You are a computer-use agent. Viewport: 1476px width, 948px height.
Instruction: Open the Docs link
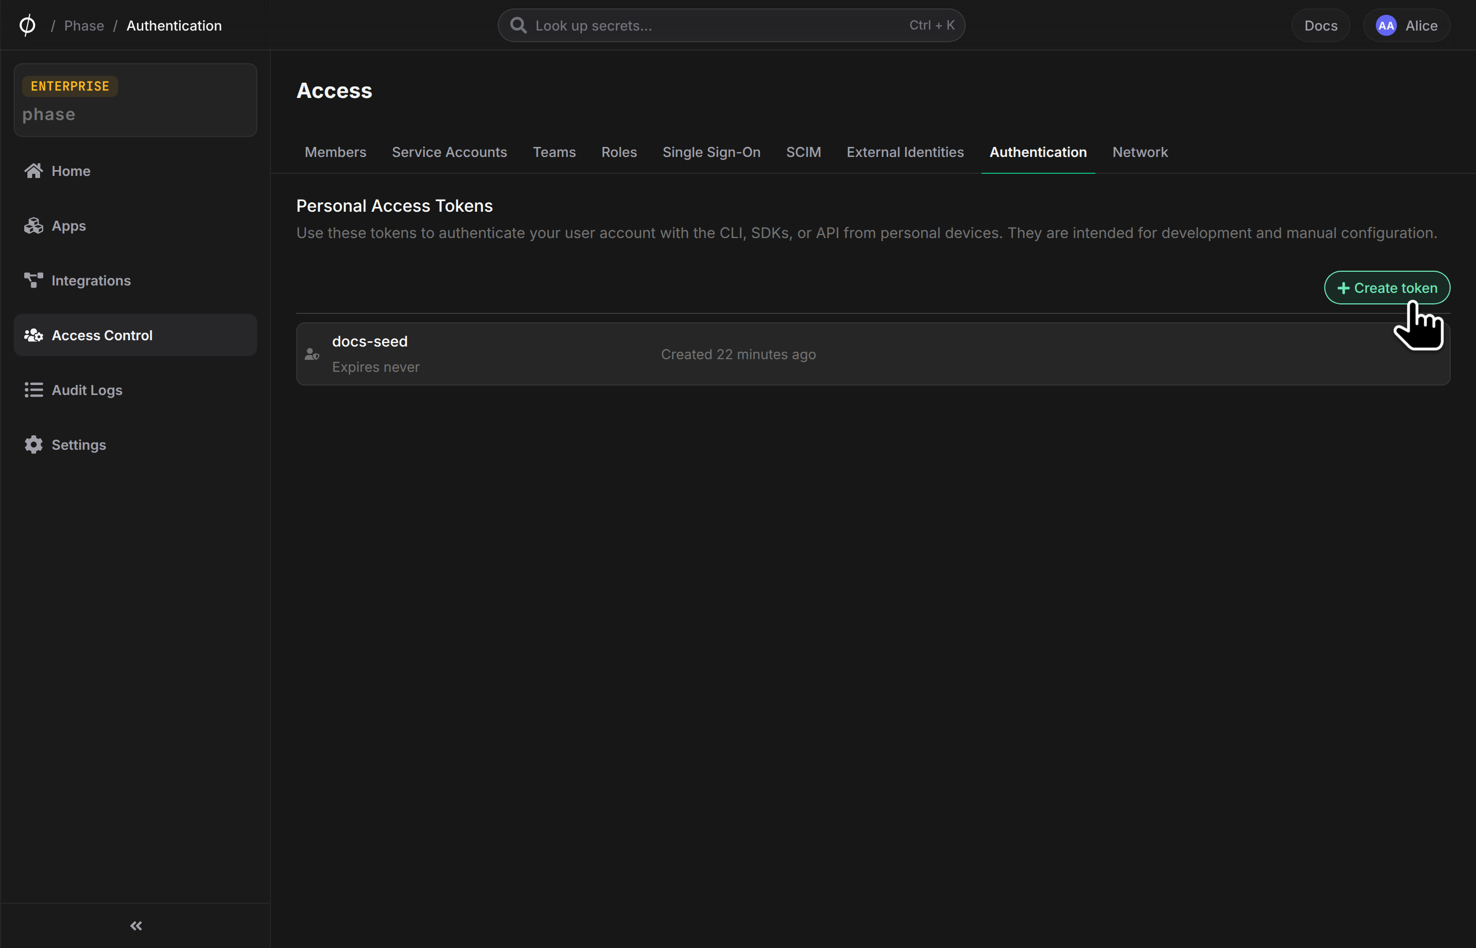coord(1320,25)
